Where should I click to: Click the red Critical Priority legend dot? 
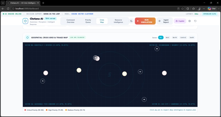coord(25,110)
